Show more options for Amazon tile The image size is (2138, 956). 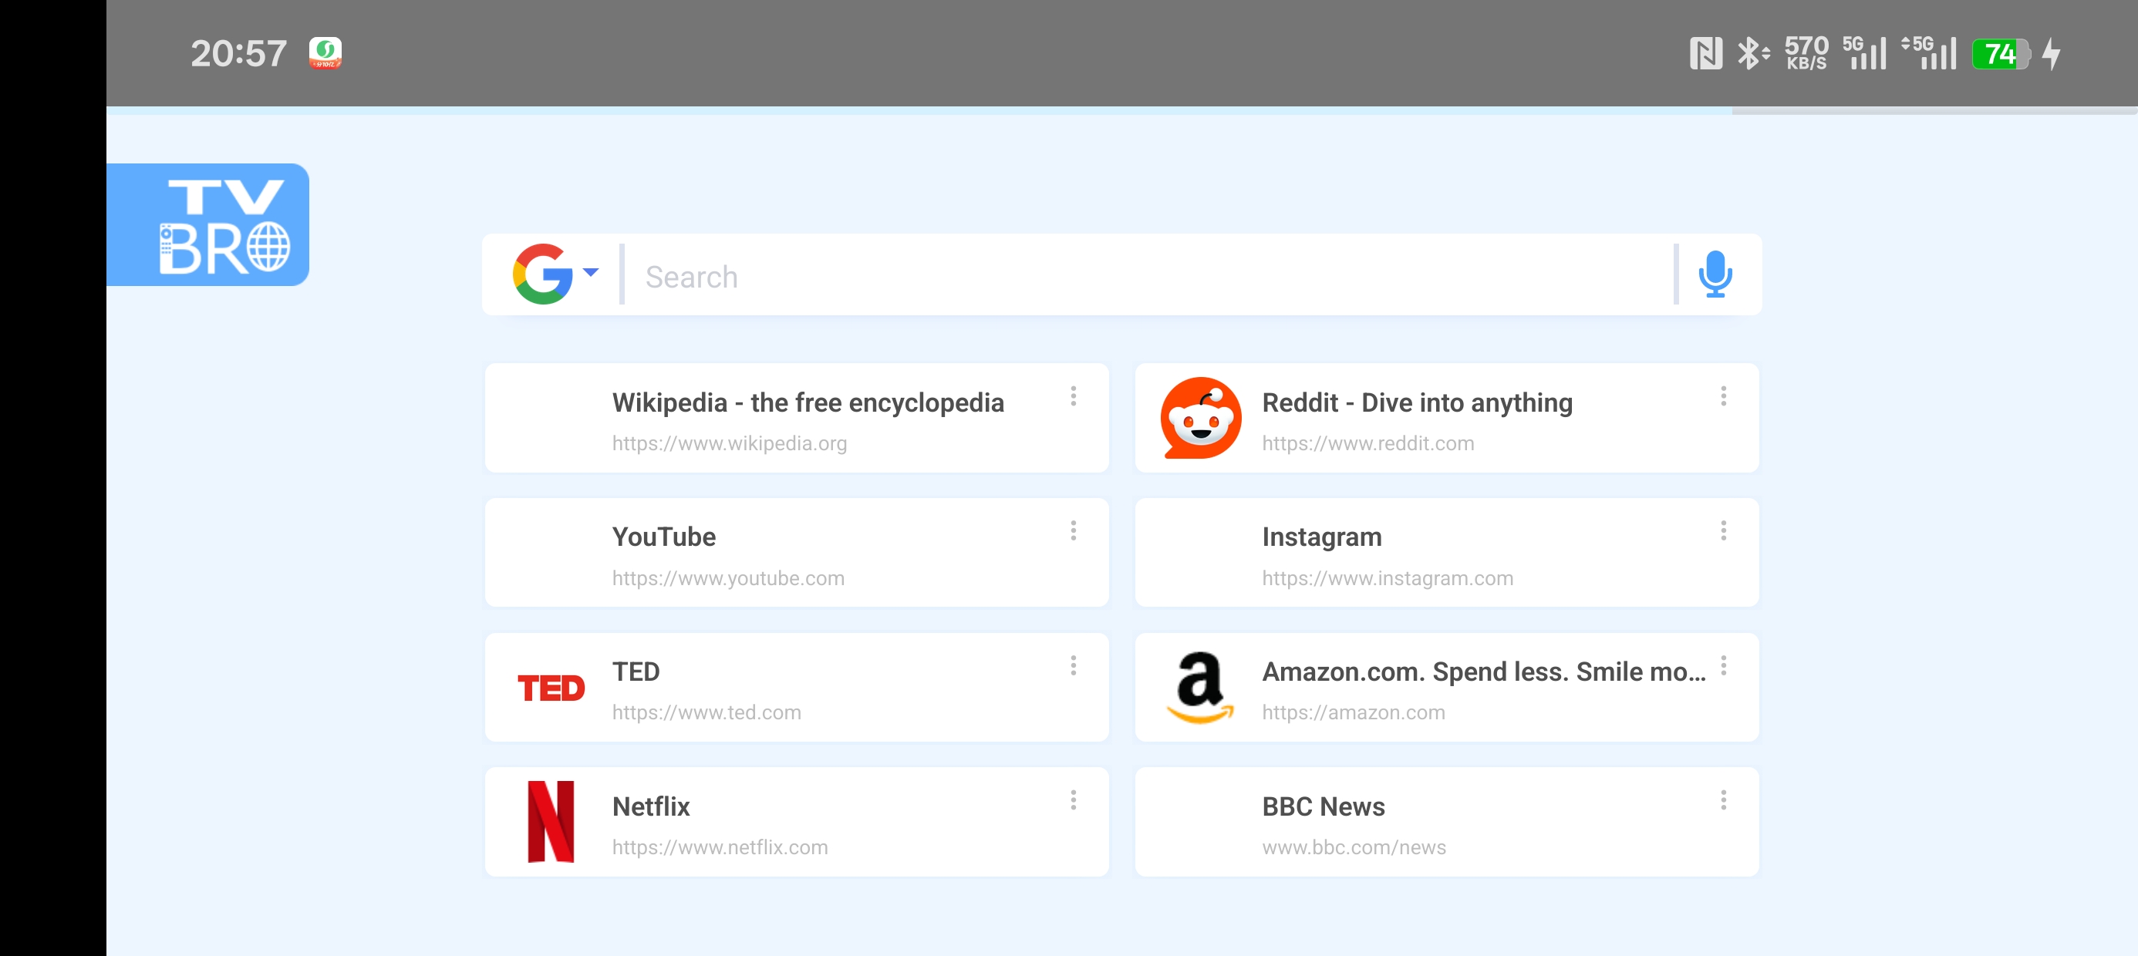coord(1723,665)
